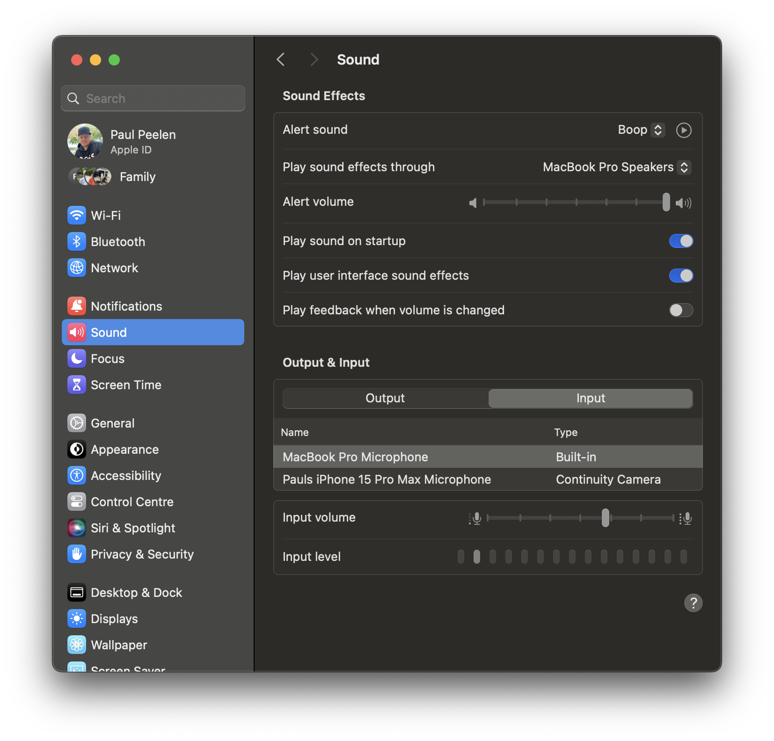Click the back navigation chevron

[280, 59]
